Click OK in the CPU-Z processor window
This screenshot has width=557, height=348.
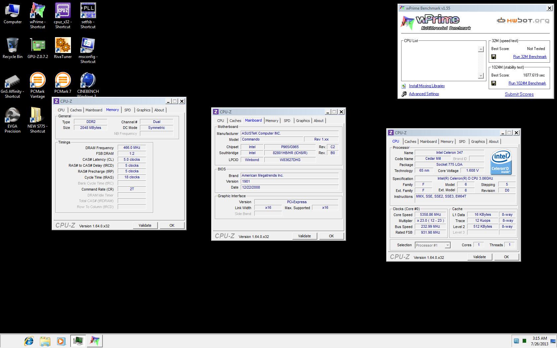pyautogui.click(x=506, y=257)
